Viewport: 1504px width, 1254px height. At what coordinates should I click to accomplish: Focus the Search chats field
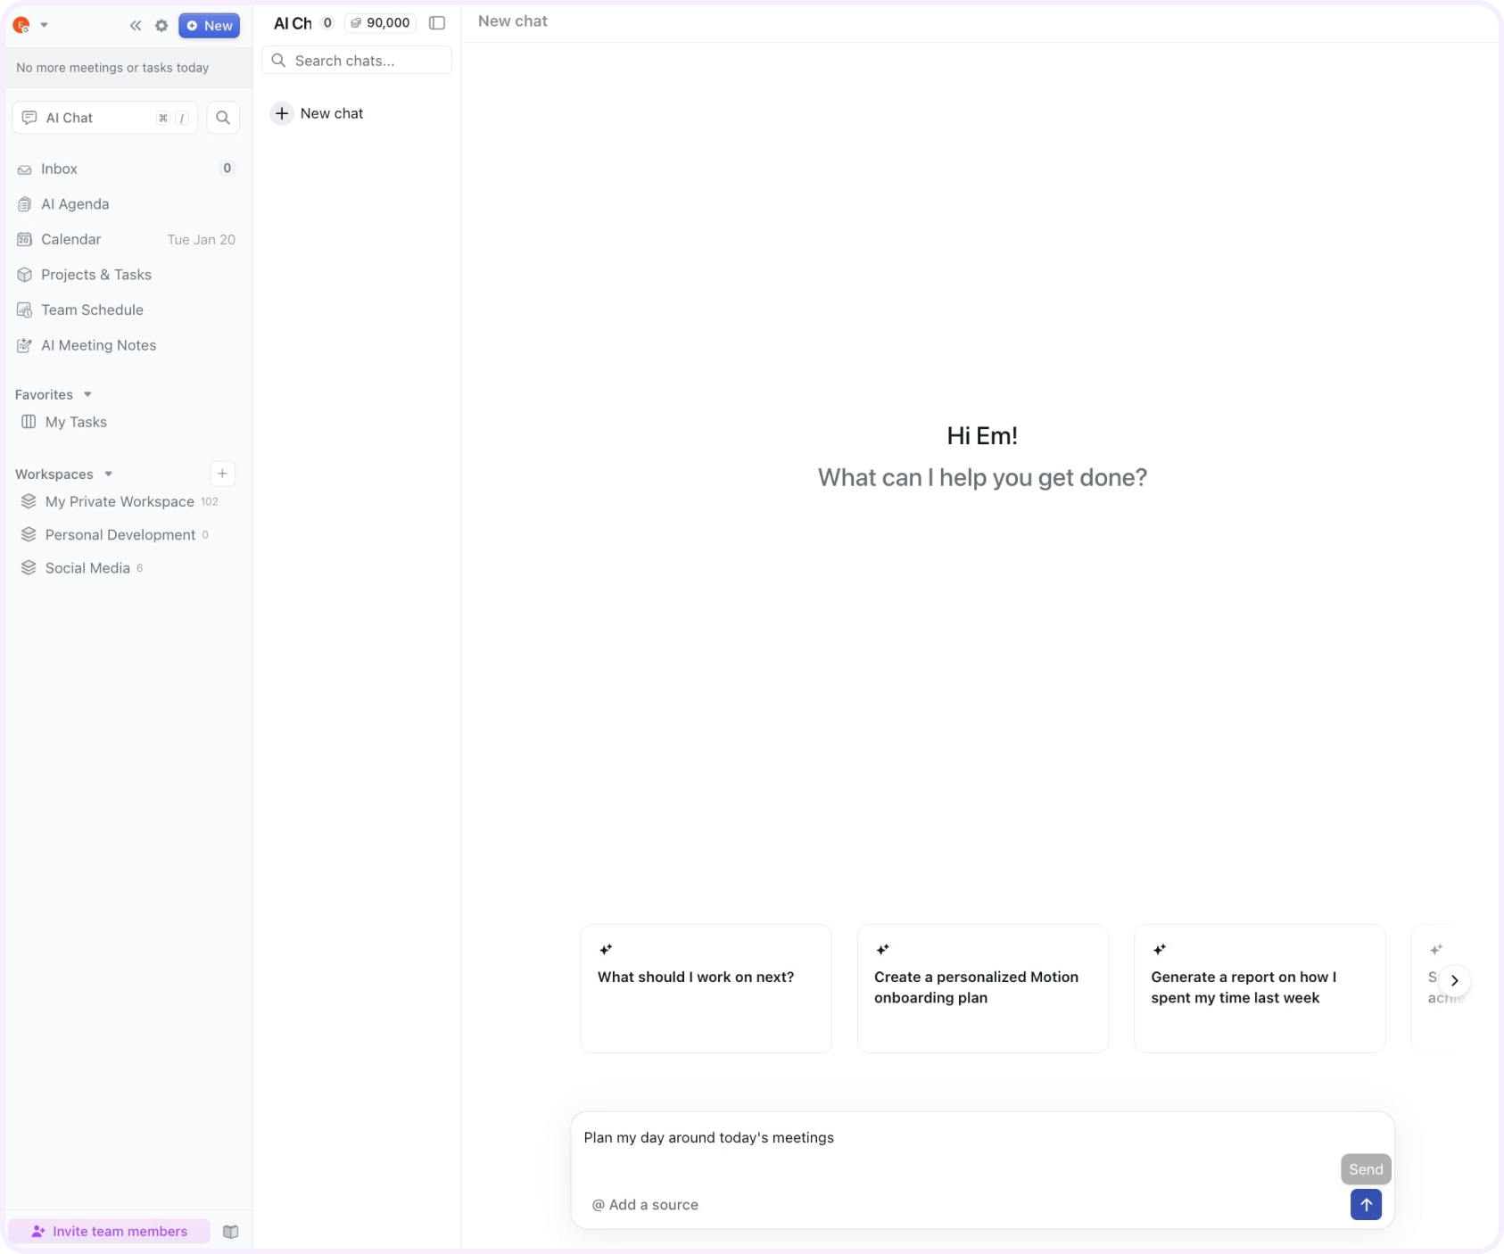[357, 61]
